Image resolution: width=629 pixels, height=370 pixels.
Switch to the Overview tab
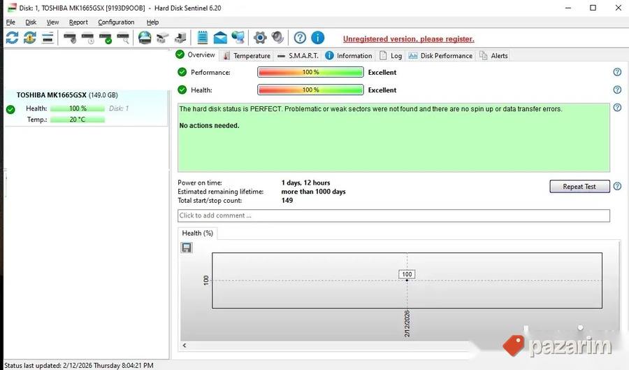point(196,55)
